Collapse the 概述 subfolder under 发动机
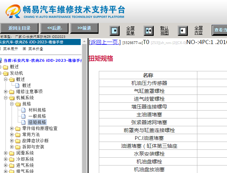The image size is (227, 173). click(6, 79)
